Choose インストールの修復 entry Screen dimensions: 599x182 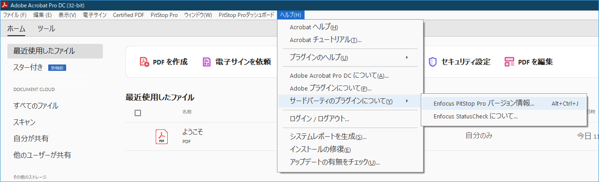click(350, 149)
